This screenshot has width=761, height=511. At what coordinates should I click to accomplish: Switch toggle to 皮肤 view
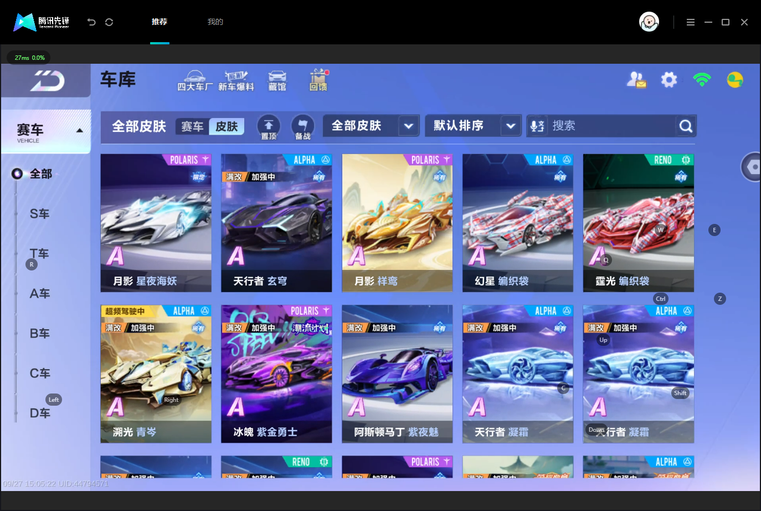[x=227, y=126]
